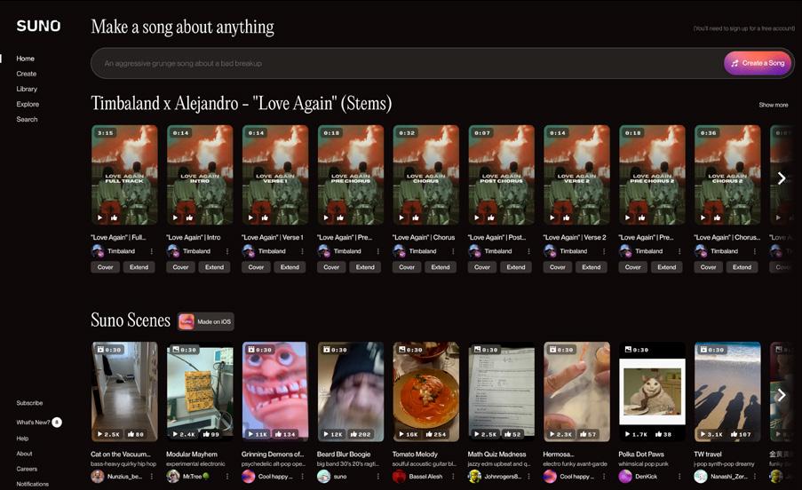Play the "Love Again" Full Track card
This screenshot has height=490, width=802.
(100, 217)
